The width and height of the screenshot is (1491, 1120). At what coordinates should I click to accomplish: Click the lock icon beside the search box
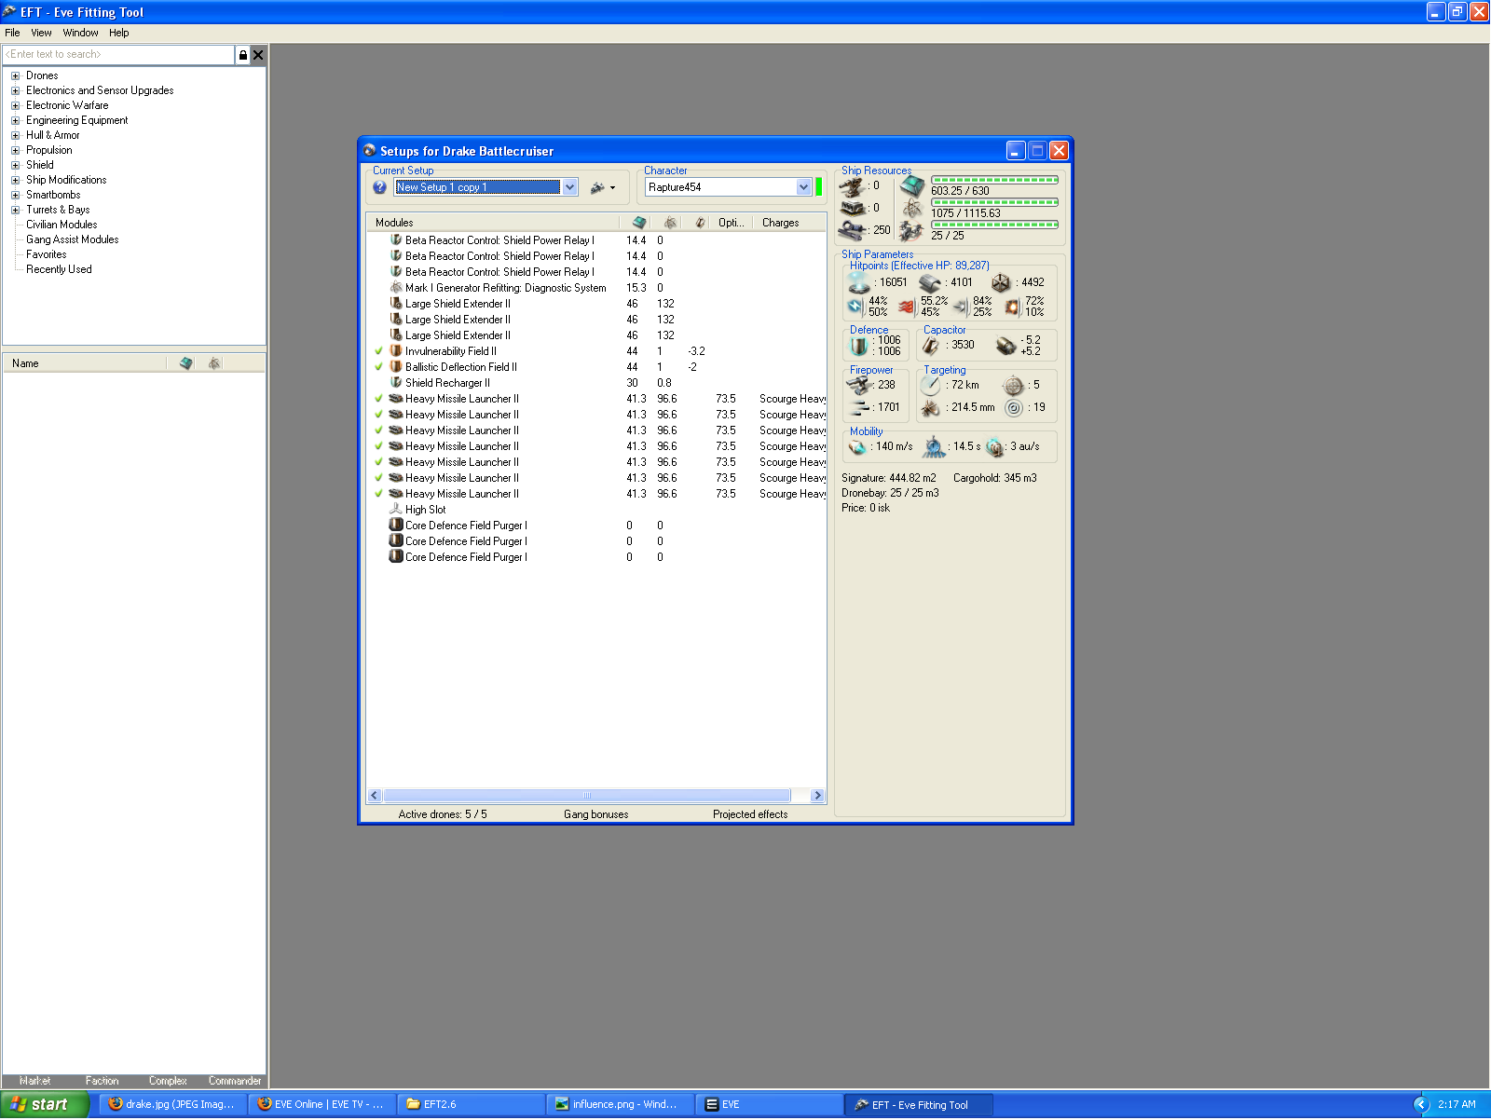coord(243,55)
